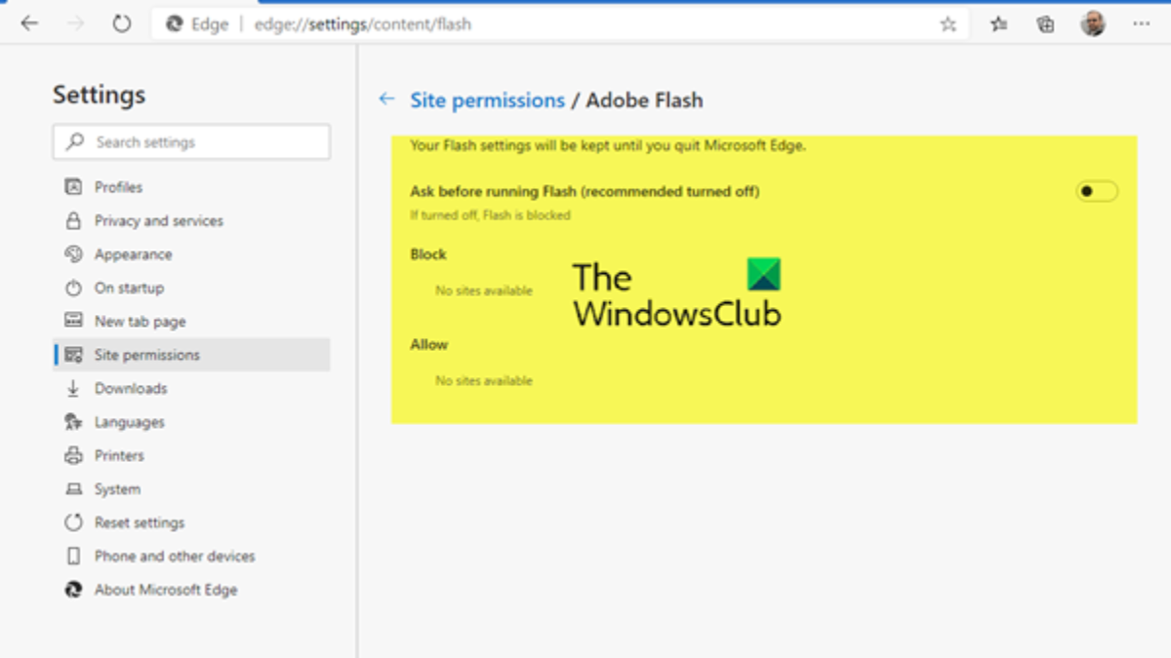This screenshot has height=658, width=1171.
Task: Click the Languages icon
Action: pyautogui.click(x=73, y=422)
